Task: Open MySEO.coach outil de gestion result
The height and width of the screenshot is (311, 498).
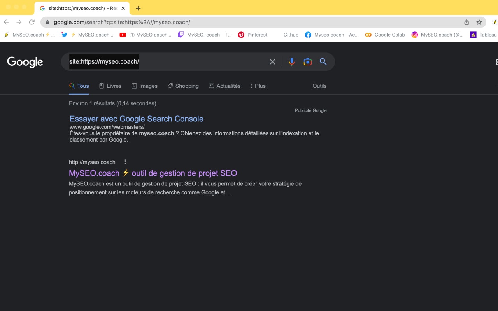Action: (153, 173)
